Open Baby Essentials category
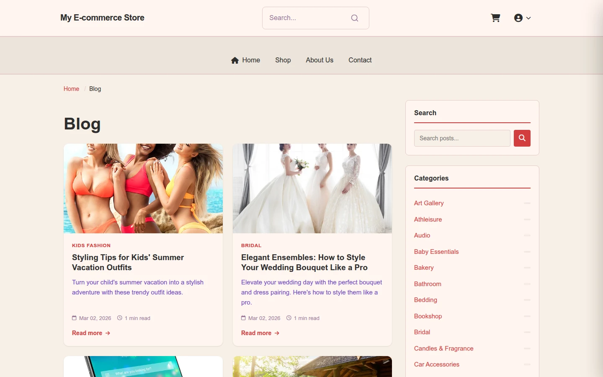The width and height of the screenshot is (603, 377). point(436,252)
